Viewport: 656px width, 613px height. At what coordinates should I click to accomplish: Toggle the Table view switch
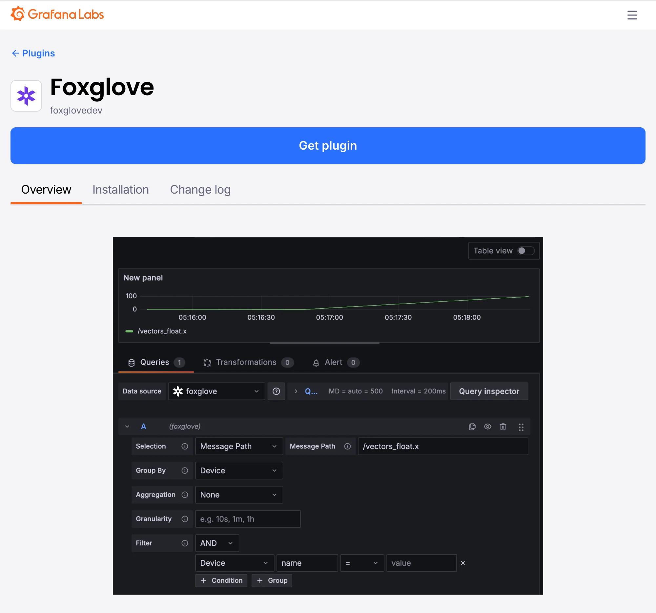click(x=525, y=251)
